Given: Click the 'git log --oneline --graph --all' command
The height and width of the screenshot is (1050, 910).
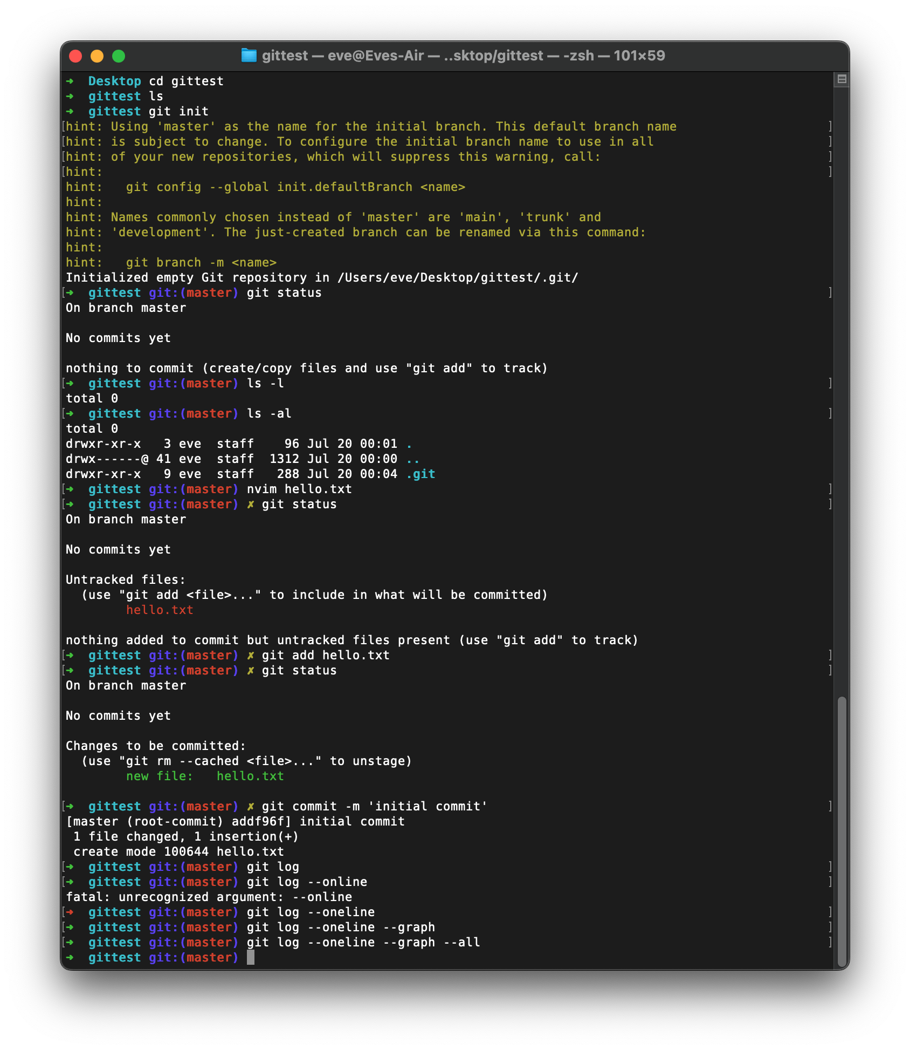Looking at the screenshot, I should (363, 943).
